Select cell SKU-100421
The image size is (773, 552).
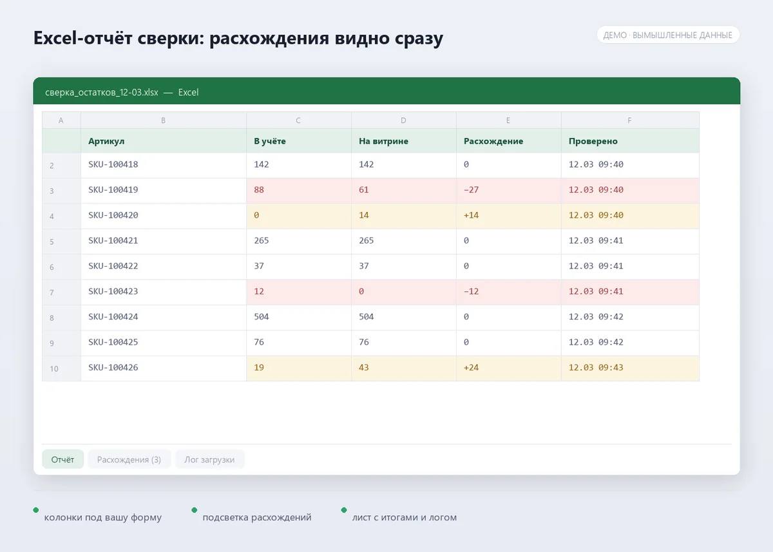pyautogui.click(x=164, y=241)
